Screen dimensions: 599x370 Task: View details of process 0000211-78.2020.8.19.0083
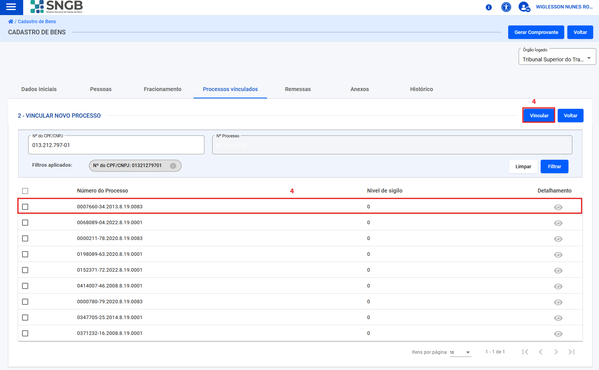tap(558, 239)
